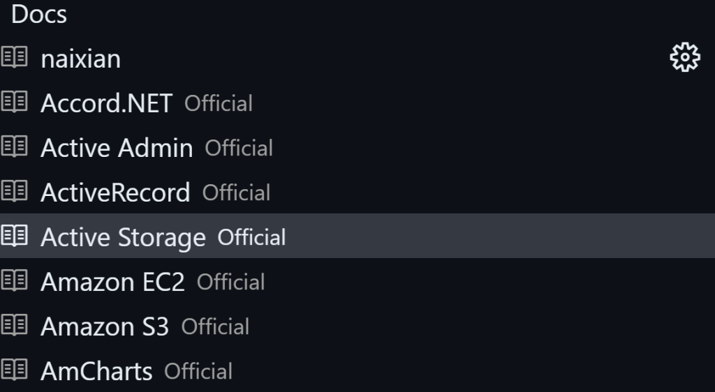Click the book icon next to AmCharts
715x392 pixels.
[14, 370]
